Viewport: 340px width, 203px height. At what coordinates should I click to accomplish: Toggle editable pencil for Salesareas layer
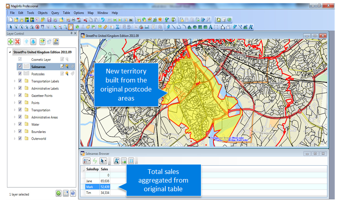[x=62, y=66]
